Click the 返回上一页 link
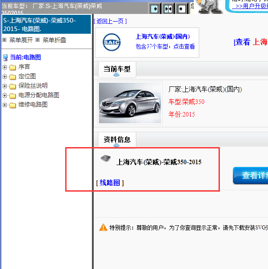Viewport: 268px width, 269px height. [x=110, y=21]
